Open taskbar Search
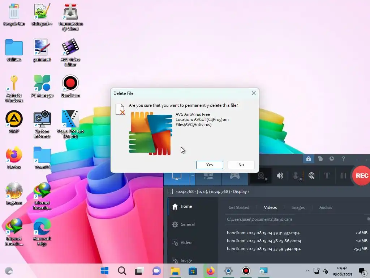Viewport: 370px width, 278px height. coord(122,271)
